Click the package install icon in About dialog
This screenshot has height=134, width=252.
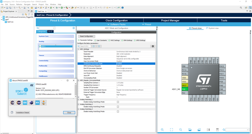pyautogui.click(x=44, y=103)
